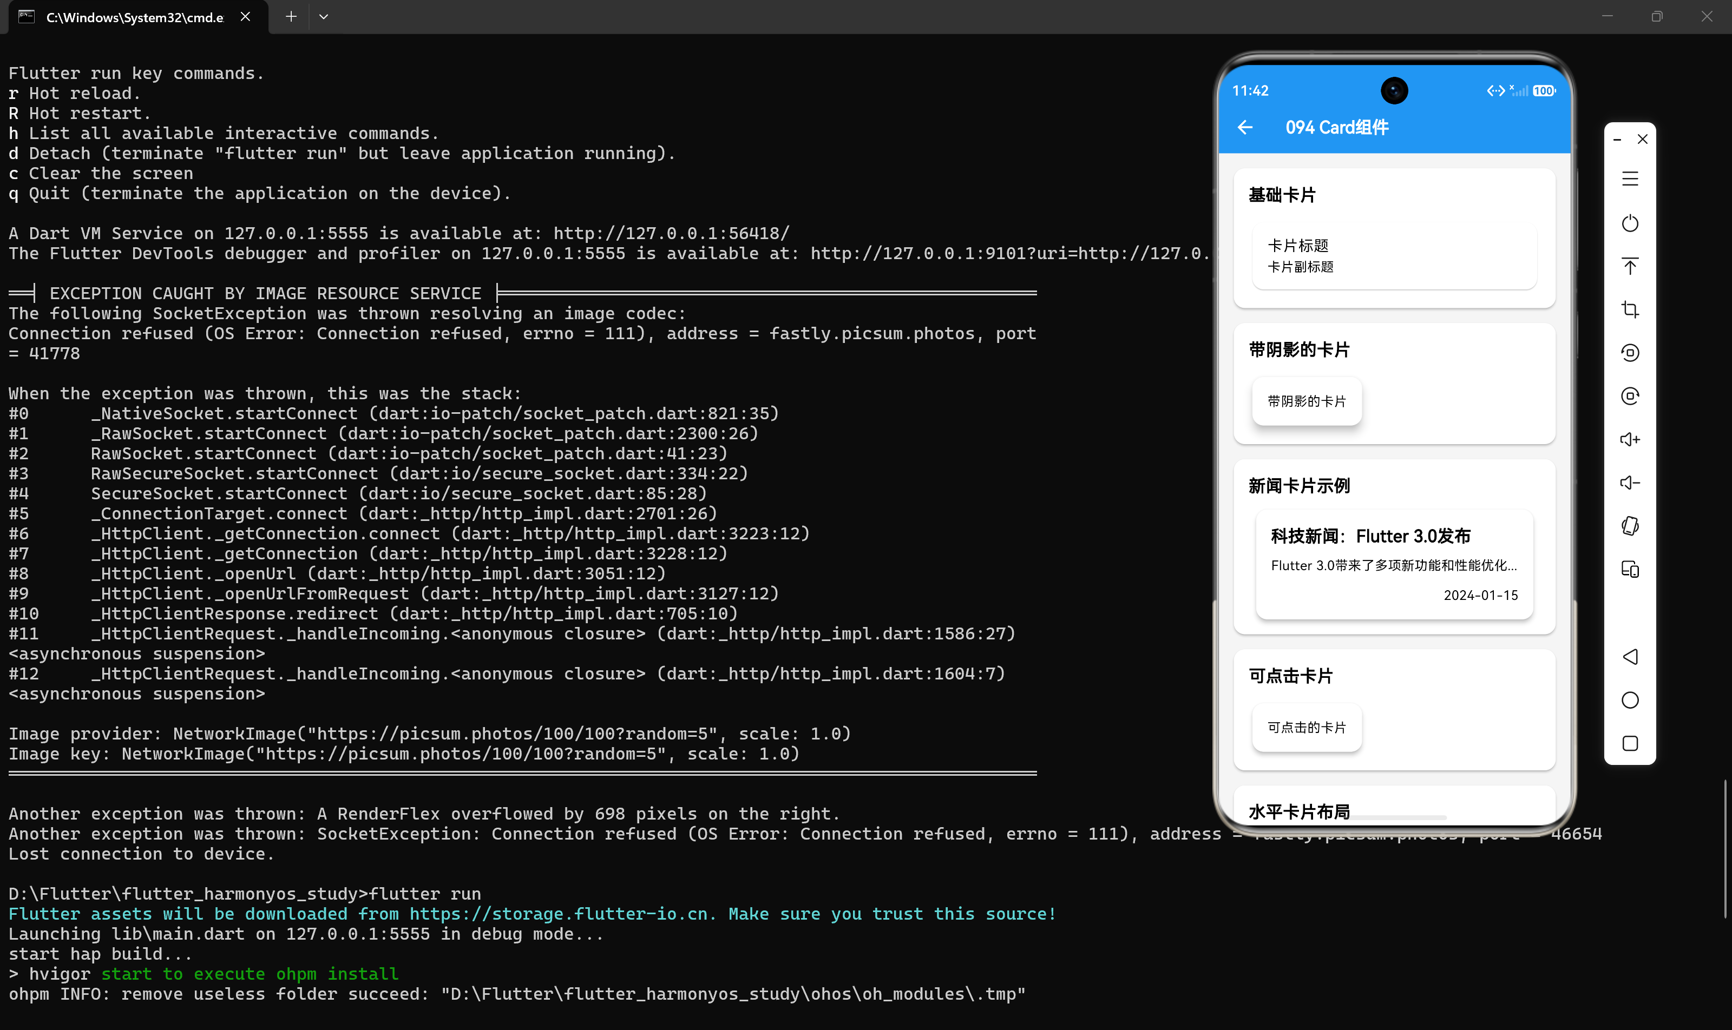1732x1030 pixels.
Task: Click the 水平卡片布局 section heading
Action: pyautogui.click(x=1298, y=812)
